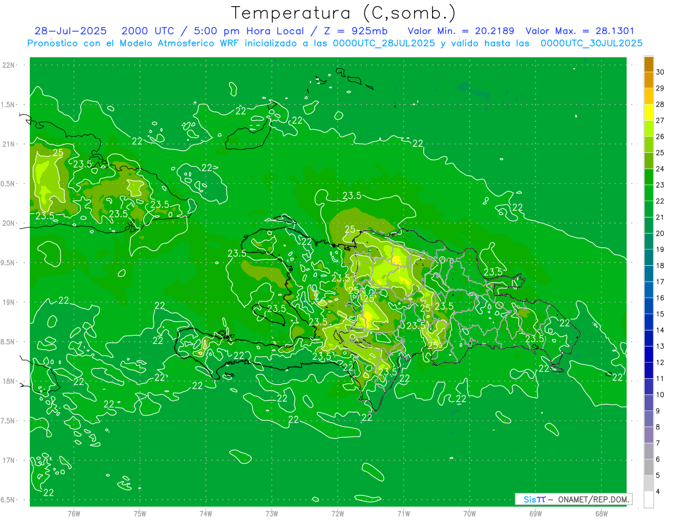Click the '19N' latitude axis label
The height and width of the screenshot is (521, 675).
tap(8, 302)
